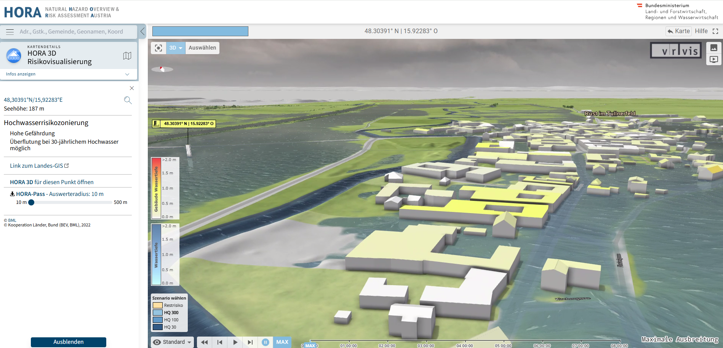Skip to the end of the flood simulation

pos(250,342)
